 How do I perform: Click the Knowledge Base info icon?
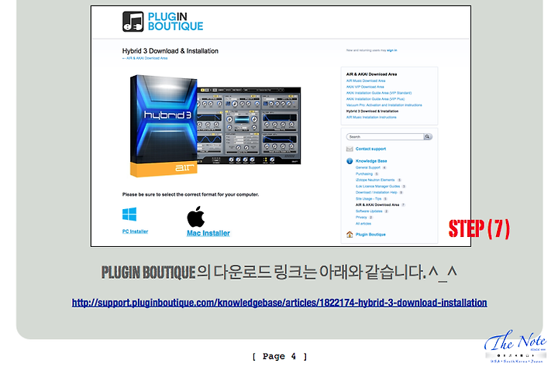click(x=350, y=161)
